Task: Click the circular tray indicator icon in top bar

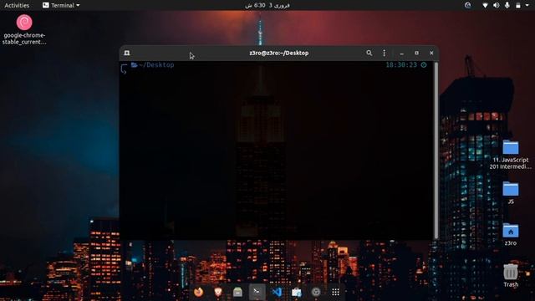Action: point(468,5)
